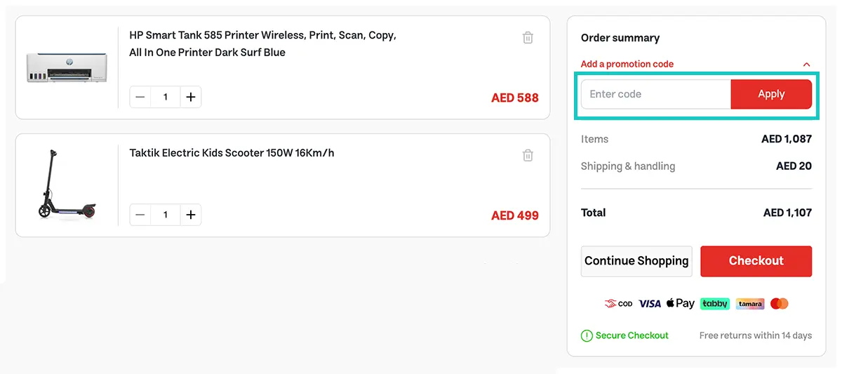Click the Mastercard logo
842x374 pixels.
780,304
